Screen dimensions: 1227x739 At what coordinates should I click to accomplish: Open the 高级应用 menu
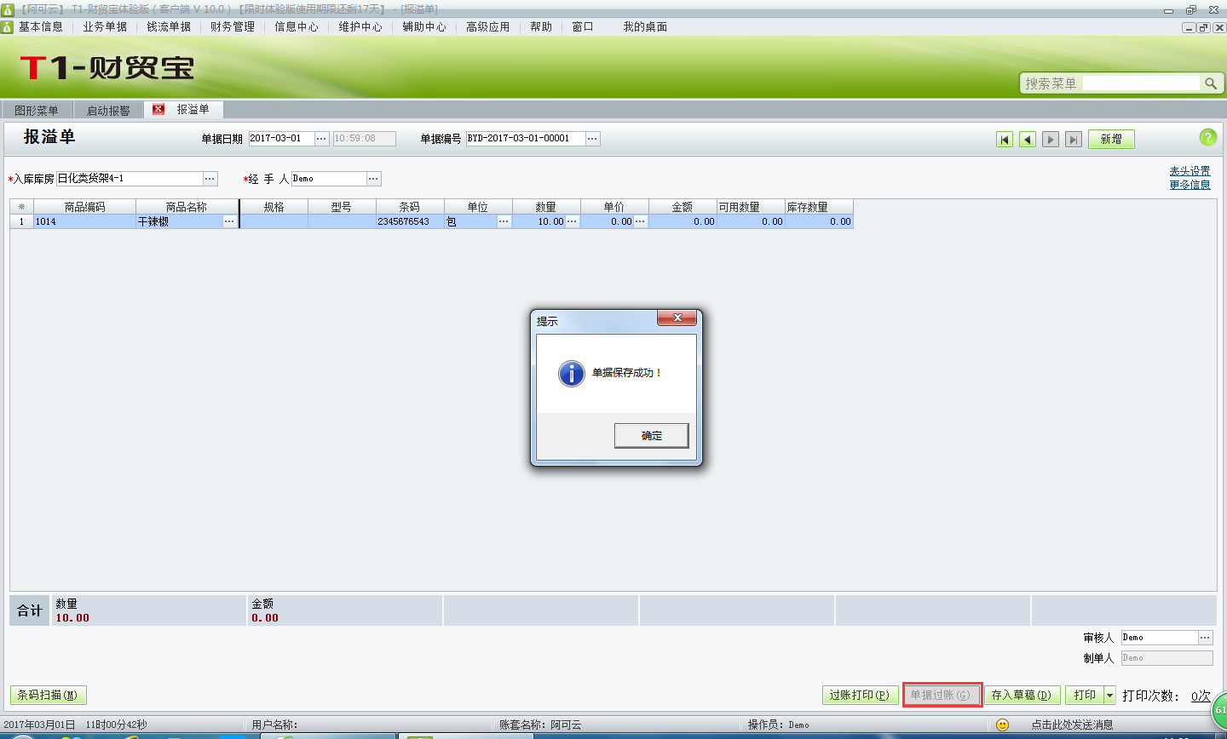pyautogui.click(x=488, y=26)
